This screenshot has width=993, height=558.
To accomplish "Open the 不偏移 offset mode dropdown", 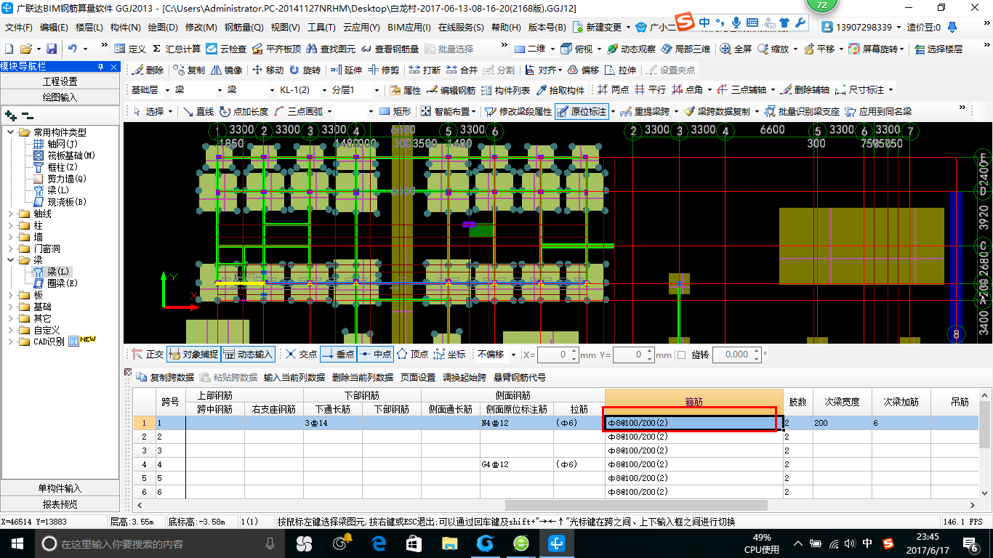I will pyautogui.click(x=514, y=355).
